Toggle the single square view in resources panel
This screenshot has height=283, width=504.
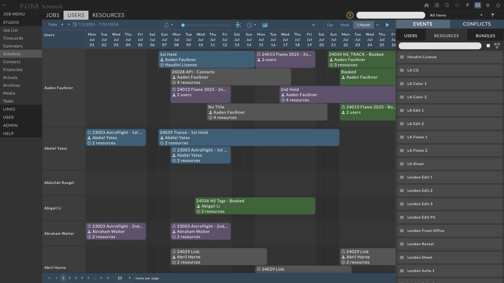coord(488,46)
